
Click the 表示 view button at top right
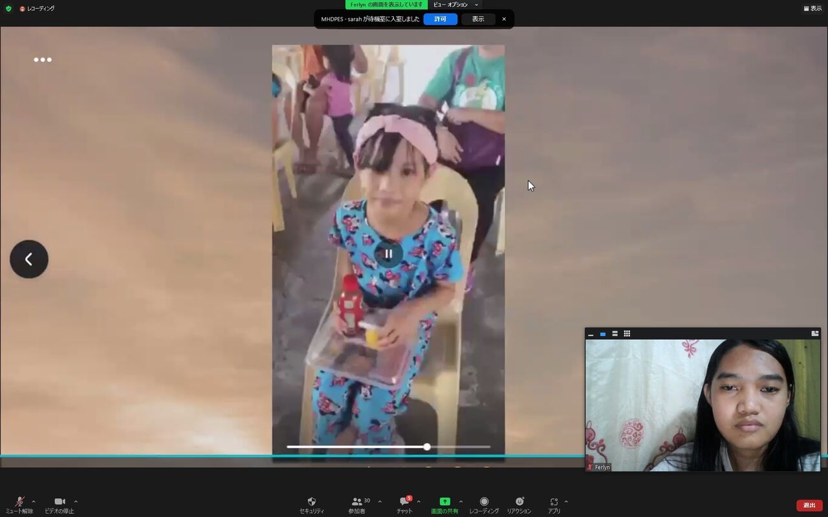(812, 8)
